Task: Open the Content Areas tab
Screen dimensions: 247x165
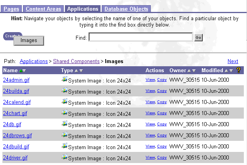Action: pyautogui.click(x=44, y=9)
